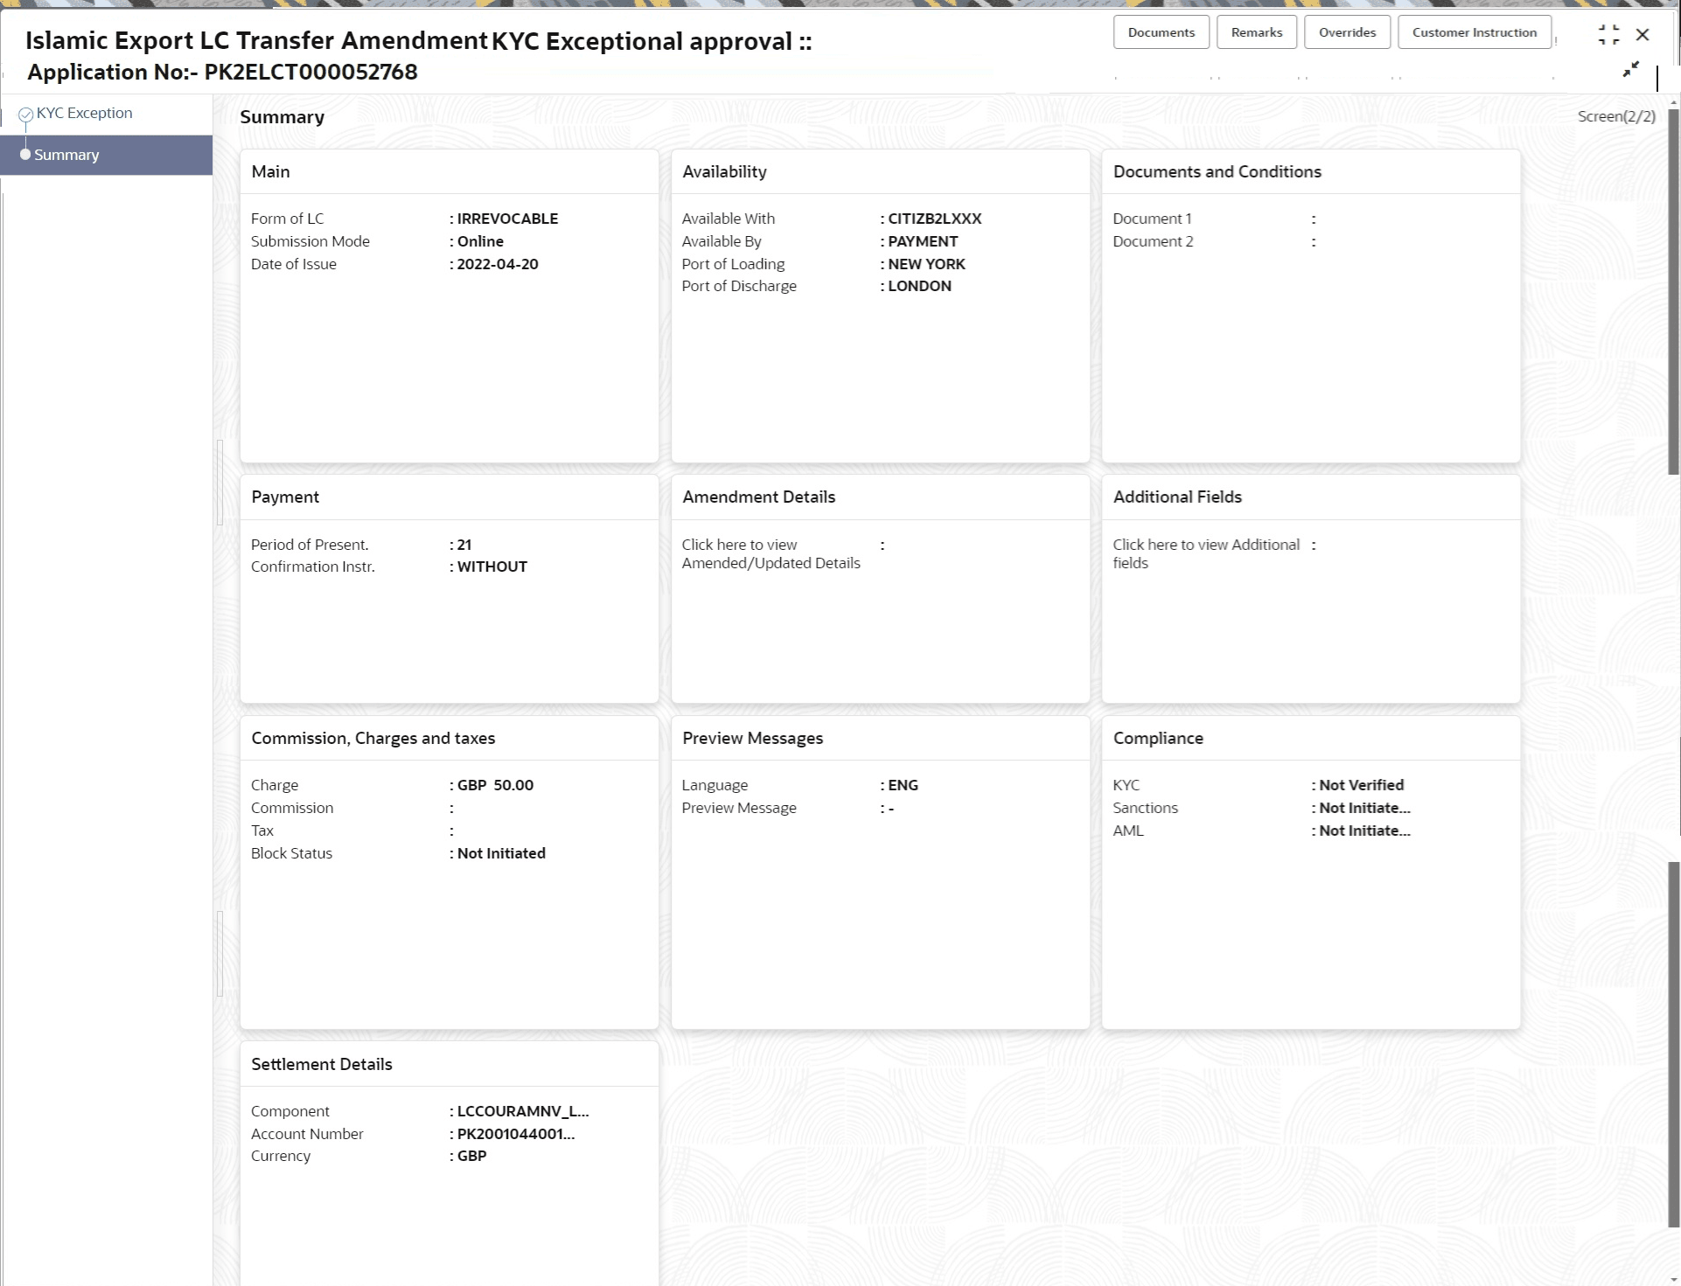View Amended/Updated Details in Amendment Details tile
Image resolution: width=1681 pixels, height=1286 pixels.
click(771, 553)
